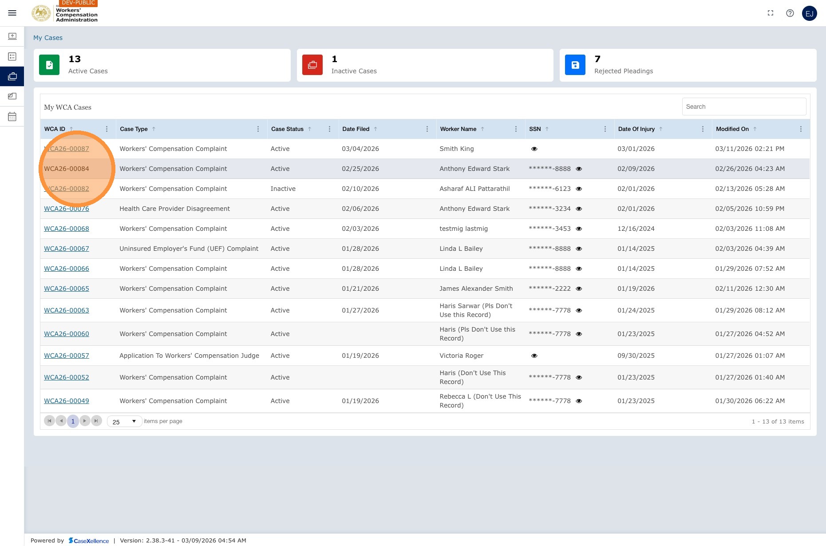Open the hamburger navigation menu
Viewport: 826px width, 546px height.
pyautogui.click(x=12, y=13)
